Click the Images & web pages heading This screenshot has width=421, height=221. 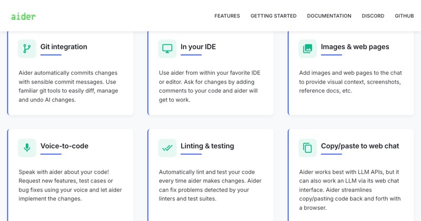click(x=355, y=47)
